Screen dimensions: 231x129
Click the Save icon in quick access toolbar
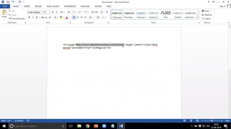8,2
